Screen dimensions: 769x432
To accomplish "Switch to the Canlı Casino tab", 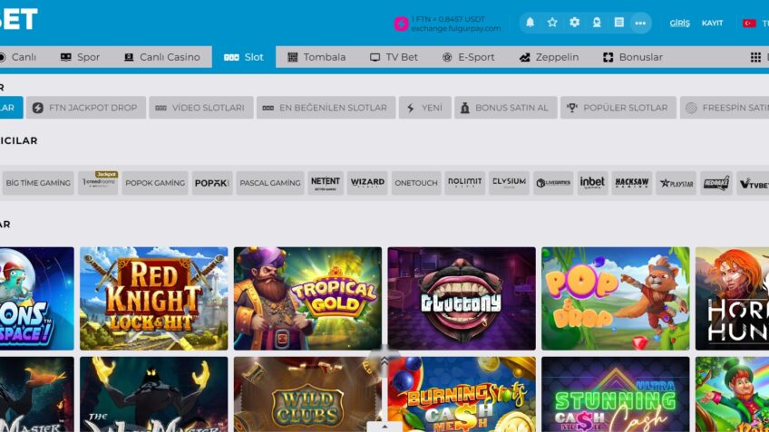I will point(161,57).
